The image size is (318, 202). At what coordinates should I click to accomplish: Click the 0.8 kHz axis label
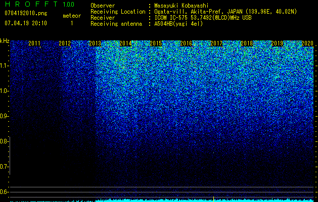click(4, 141)
